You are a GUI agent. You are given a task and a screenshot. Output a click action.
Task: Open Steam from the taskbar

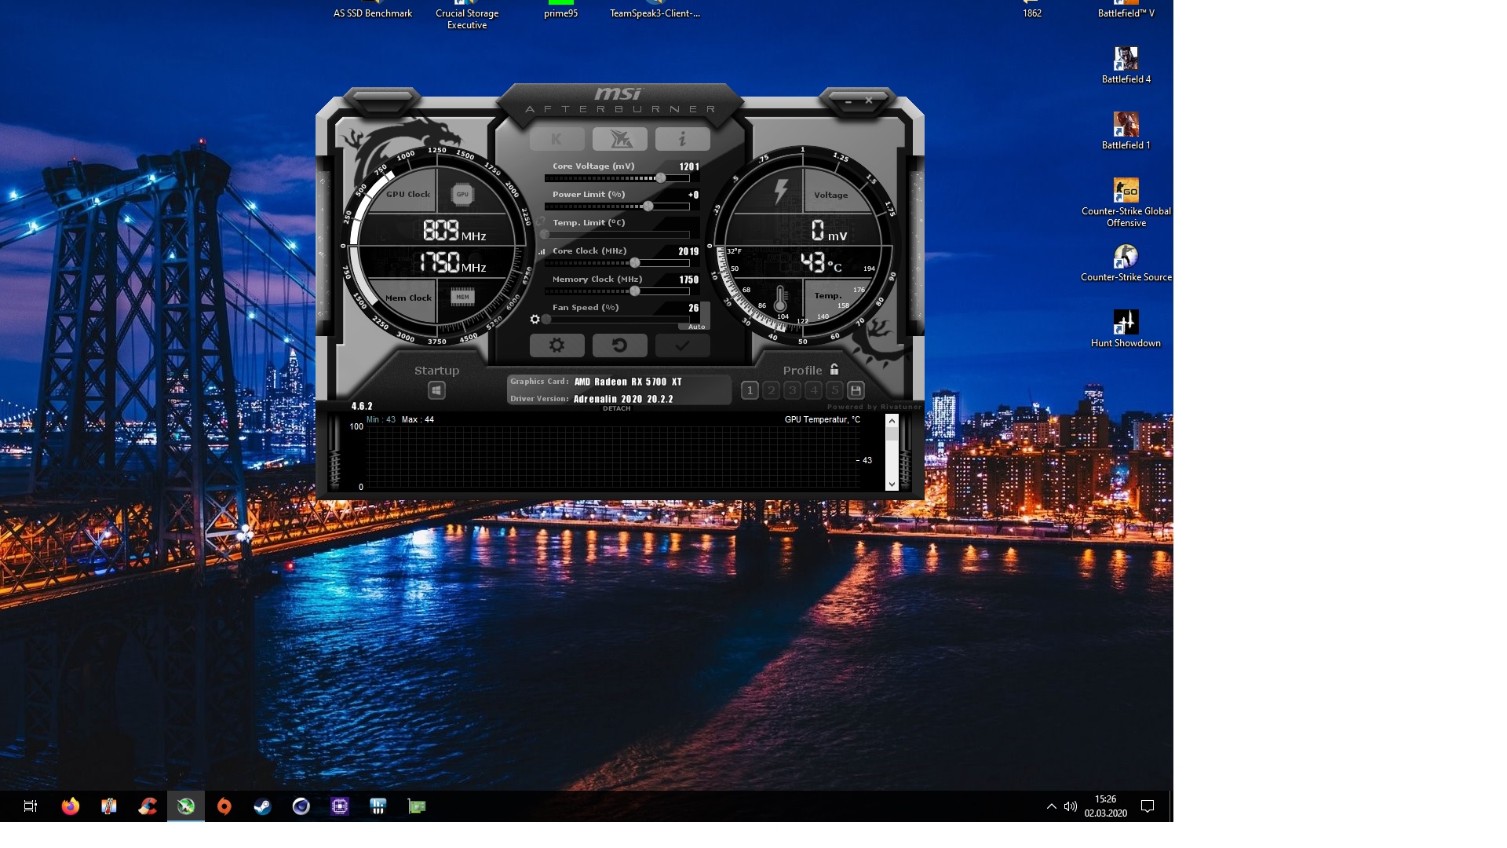coord(262,806)
